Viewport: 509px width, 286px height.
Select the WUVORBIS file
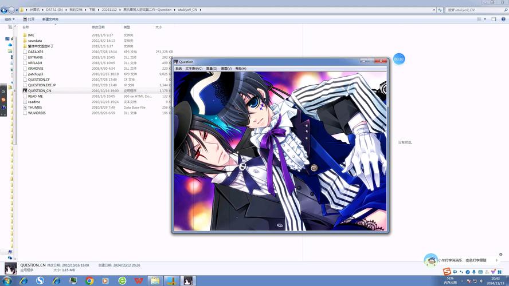[x=37, y=113]
